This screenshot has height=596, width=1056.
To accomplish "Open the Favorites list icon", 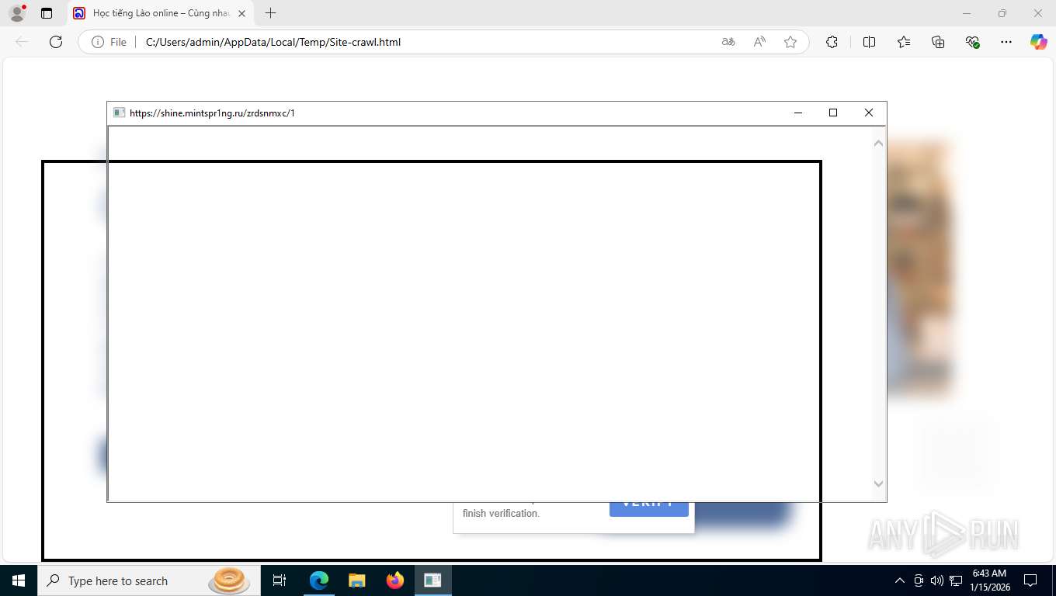I will (904, 42).
